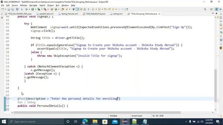223x125 pixels.
Task: Switch to testng.xml editor tab
Action: [116, 14]
